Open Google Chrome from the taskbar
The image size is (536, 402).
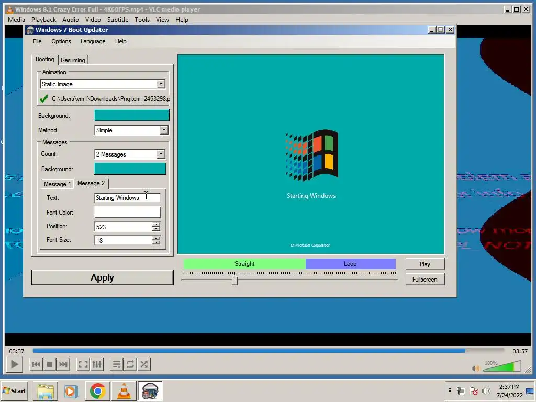[97, 390]
